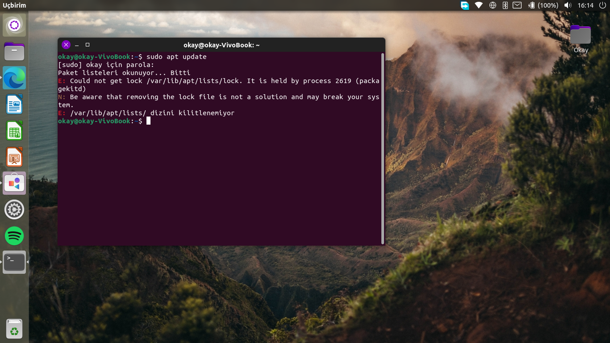
Task: Open the mail envelope indicator
Action: (517, 5)
